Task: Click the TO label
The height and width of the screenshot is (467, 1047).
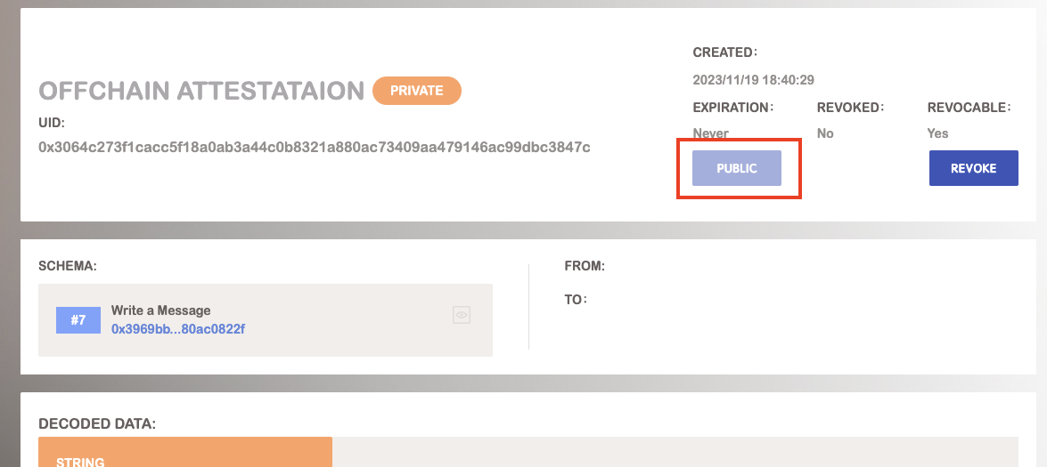Action: 576,300
